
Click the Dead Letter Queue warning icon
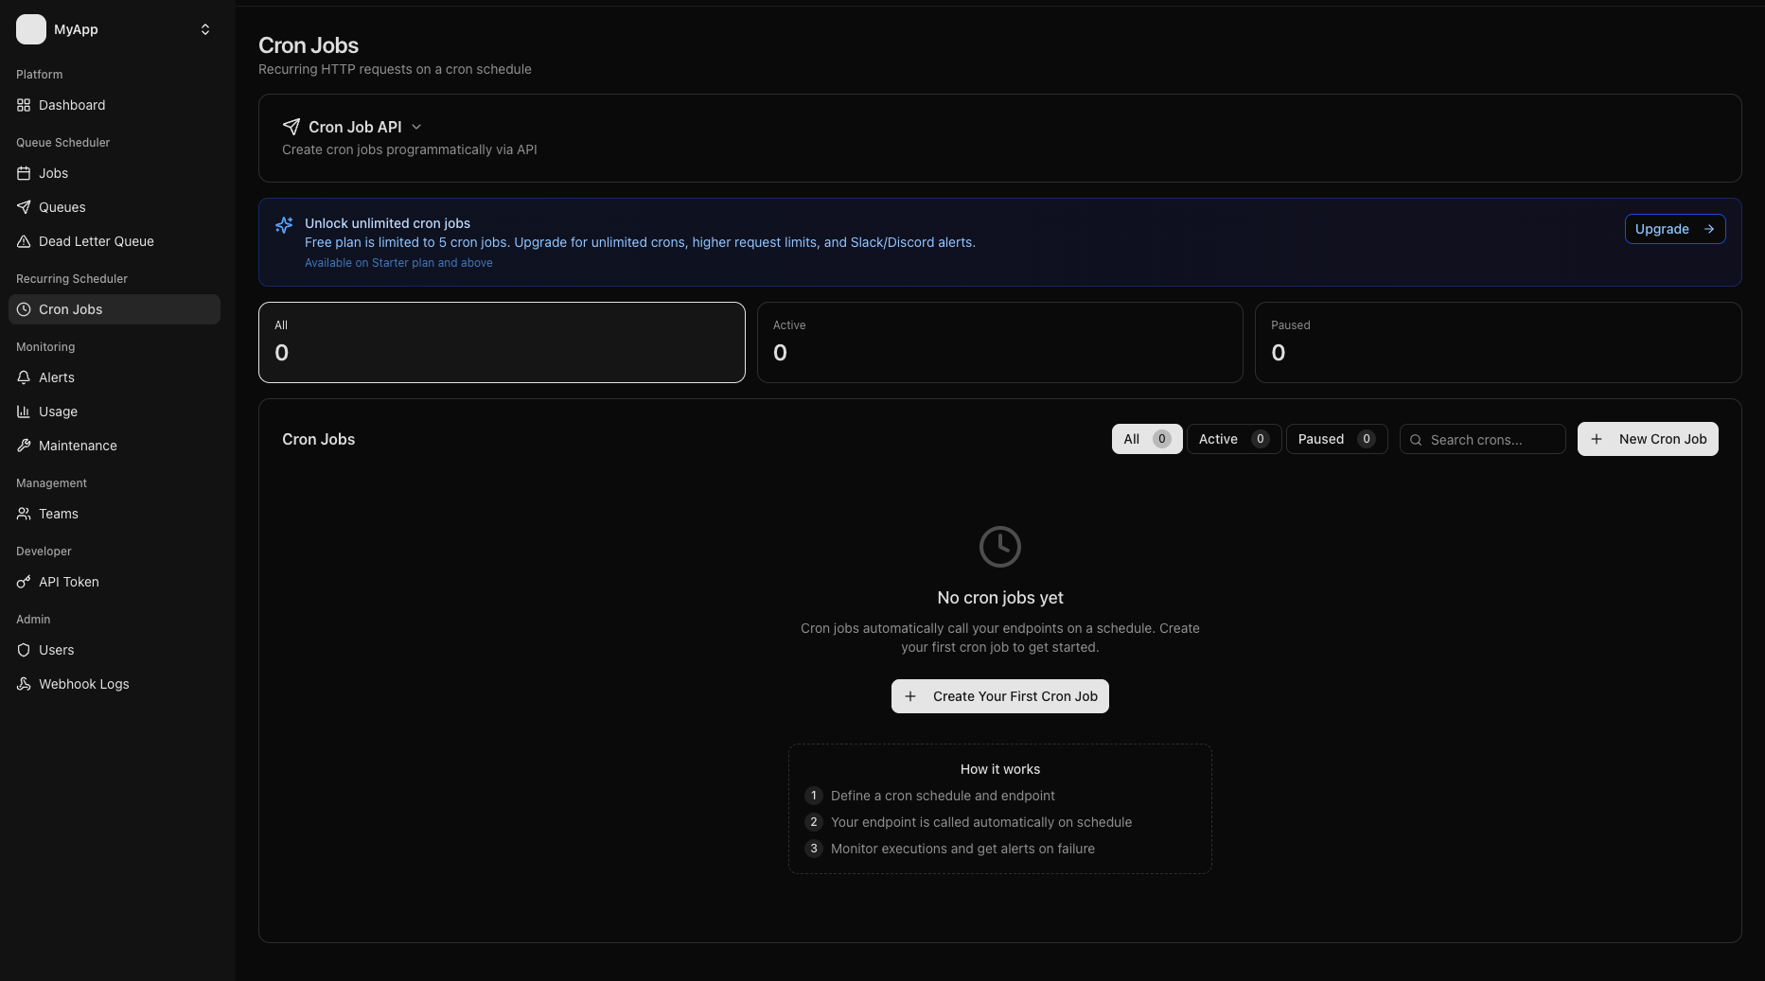tap(24, 241)
